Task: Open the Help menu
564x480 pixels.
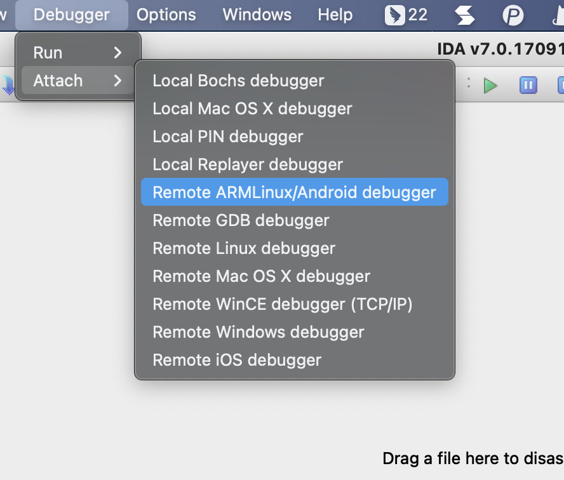Action: click(x=335, y=15)
